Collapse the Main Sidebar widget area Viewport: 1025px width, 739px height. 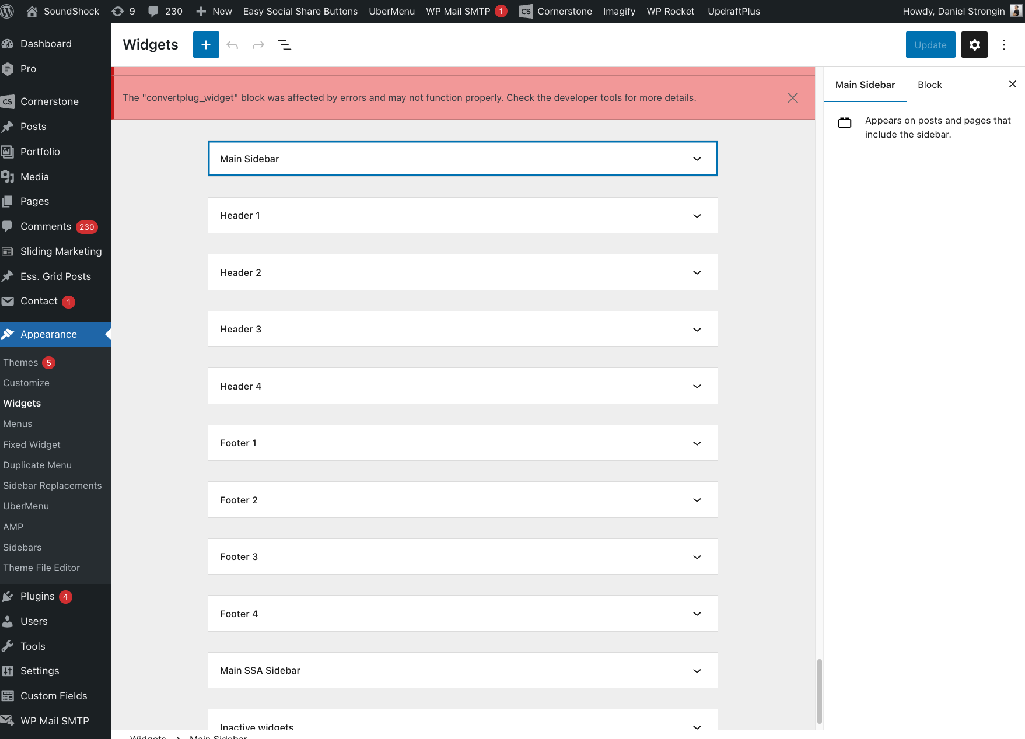697,159
